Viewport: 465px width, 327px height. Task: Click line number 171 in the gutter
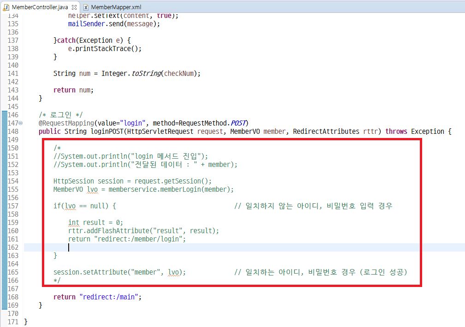pos(13,322)
